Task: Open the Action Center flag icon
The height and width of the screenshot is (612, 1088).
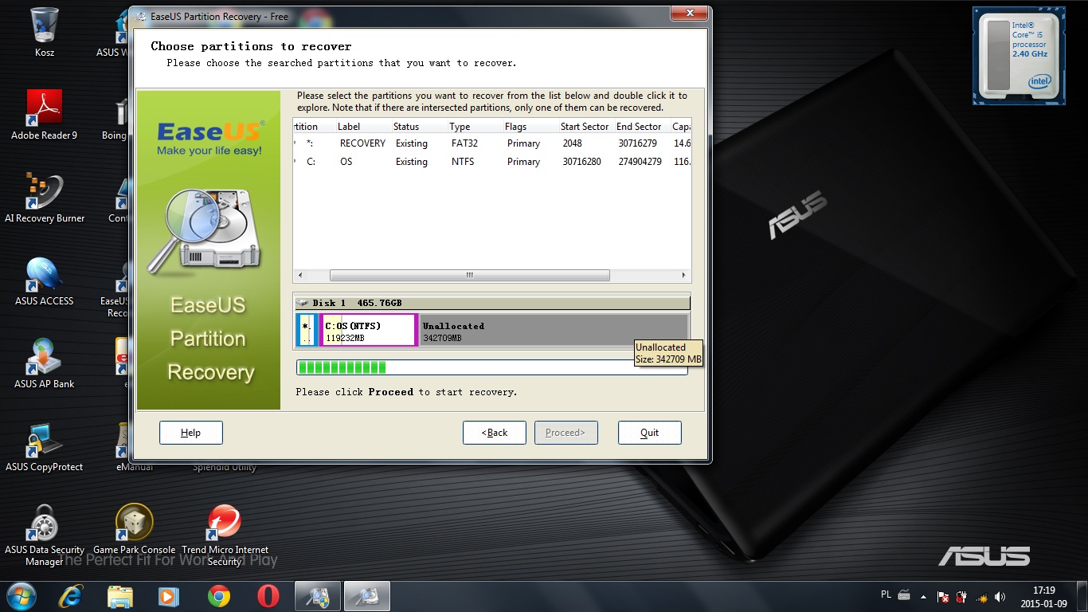Action: 943,597
